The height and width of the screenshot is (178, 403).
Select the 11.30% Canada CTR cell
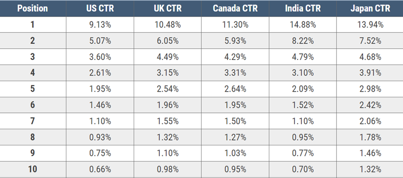point(235,25)
